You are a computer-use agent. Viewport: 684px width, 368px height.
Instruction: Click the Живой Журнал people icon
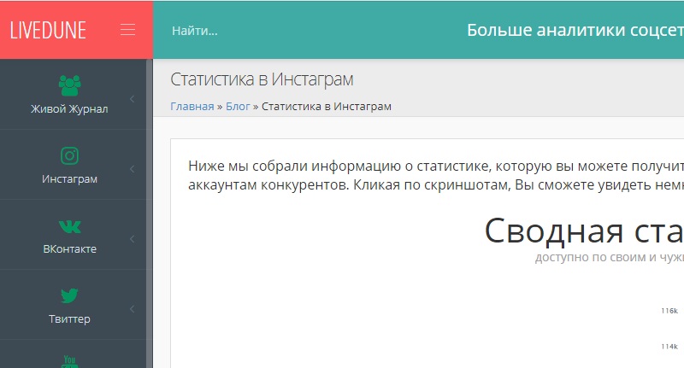[x=70, y=85]
